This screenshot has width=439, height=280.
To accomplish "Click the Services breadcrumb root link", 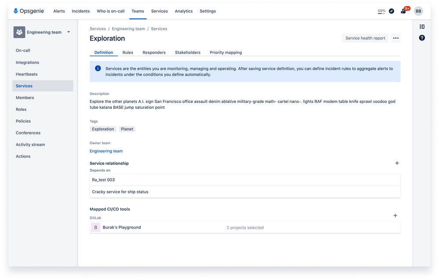I will (98, 29).
